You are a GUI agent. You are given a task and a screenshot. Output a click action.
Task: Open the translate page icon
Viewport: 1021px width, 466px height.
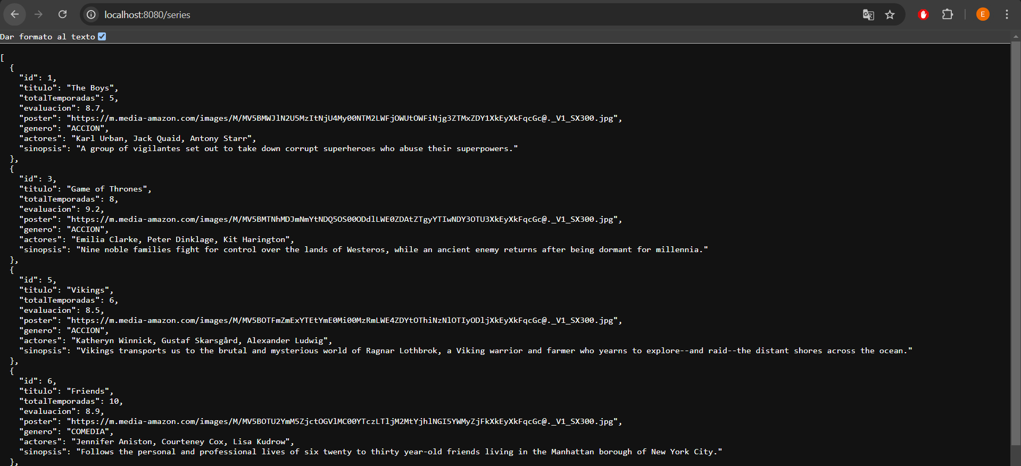[868, 15]
